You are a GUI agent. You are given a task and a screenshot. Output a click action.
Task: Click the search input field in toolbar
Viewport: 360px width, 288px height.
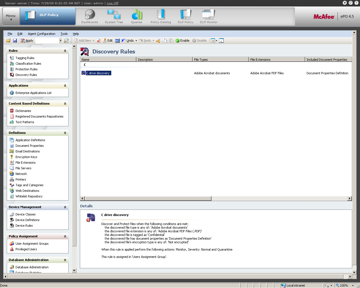47,40
